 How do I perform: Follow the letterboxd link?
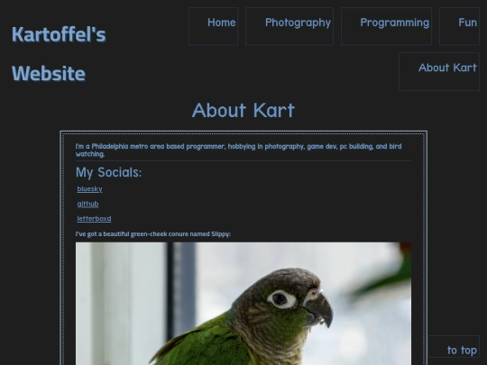pyautogui.click(x=94, y=218)
